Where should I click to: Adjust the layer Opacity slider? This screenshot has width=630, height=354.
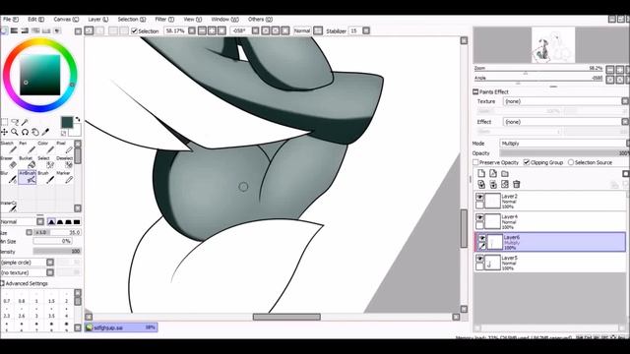(564, 153)
